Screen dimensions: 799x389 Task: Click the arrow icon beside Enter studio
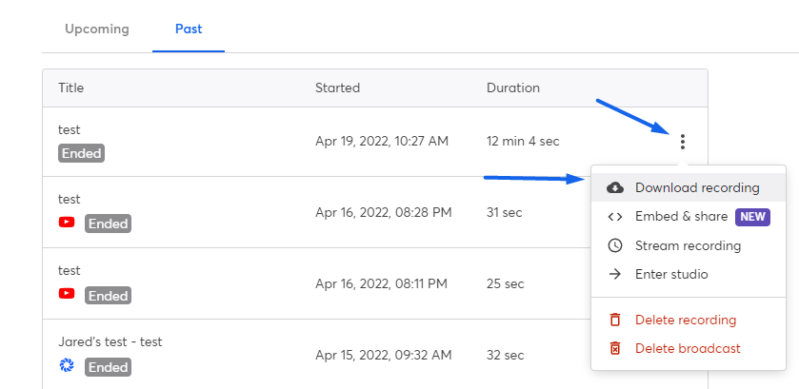pyautogui.click(x=615, y=275)
